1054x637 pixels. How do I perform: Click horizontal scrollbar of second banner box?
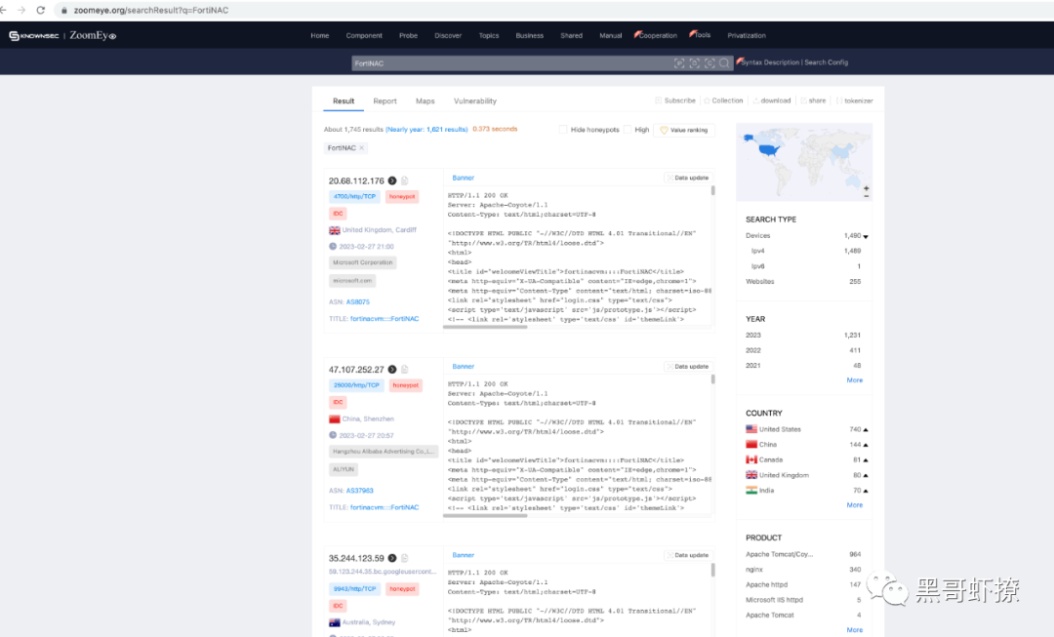coord(485,516)
